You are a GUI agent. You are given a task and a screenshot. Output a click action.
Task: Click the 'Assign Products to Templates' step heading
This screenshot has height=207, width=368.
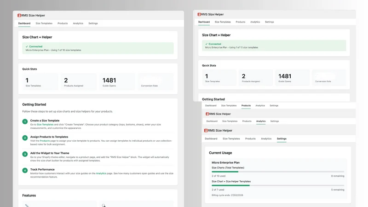tap(49, 137)
